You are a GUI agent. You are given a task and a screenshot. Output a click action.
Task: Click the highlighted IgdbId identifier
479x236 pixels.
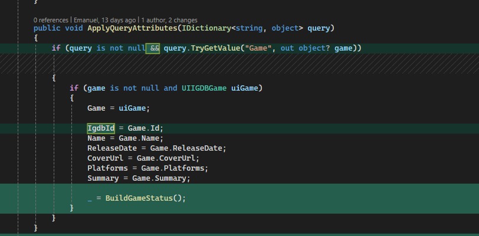(101, 128)
